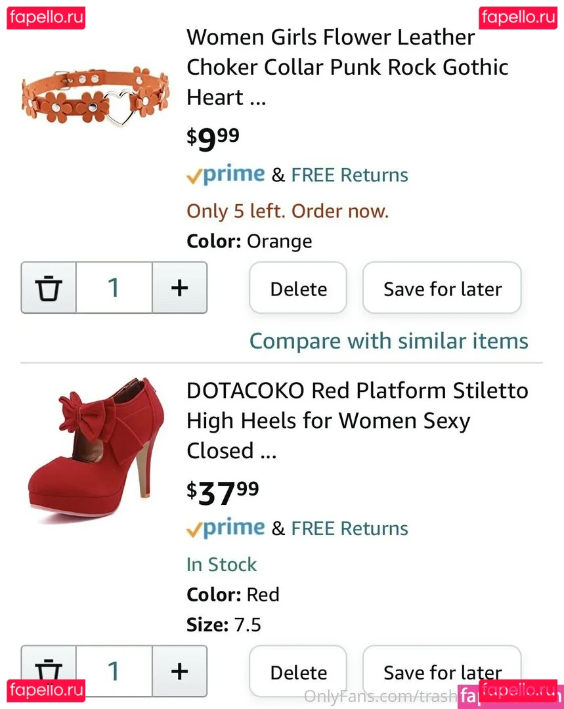Click the $37.99 price of the heels
This screenshot has width=564, height=709.
tap(223, 492)
